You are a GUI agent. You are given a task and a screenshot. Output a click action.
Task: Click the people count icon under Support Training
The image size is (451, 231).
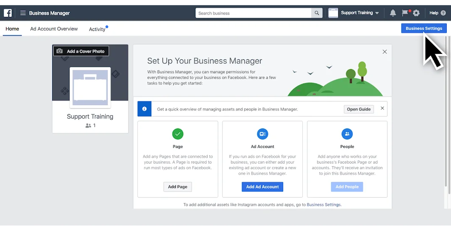click(88, 126)
